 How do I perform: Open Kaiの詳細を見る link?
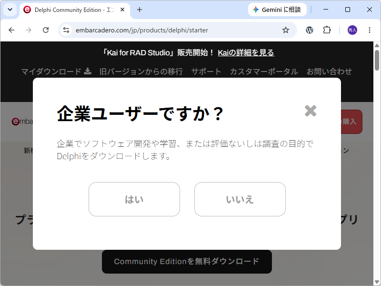pyautogui.click(x=246, y=52)
